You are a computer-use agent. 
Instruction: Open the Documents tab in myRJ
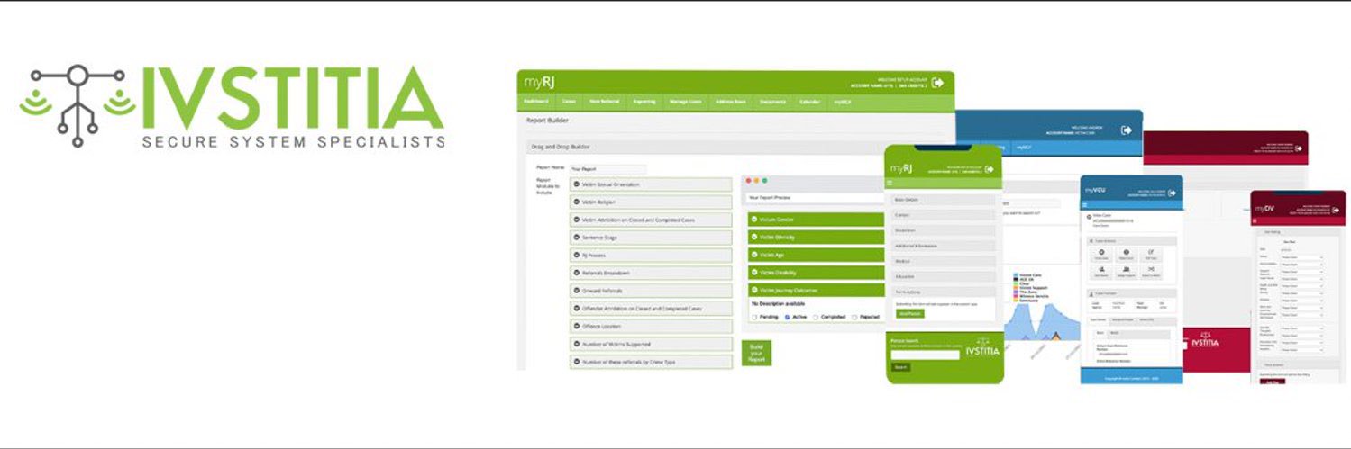(x=772, y=102)
